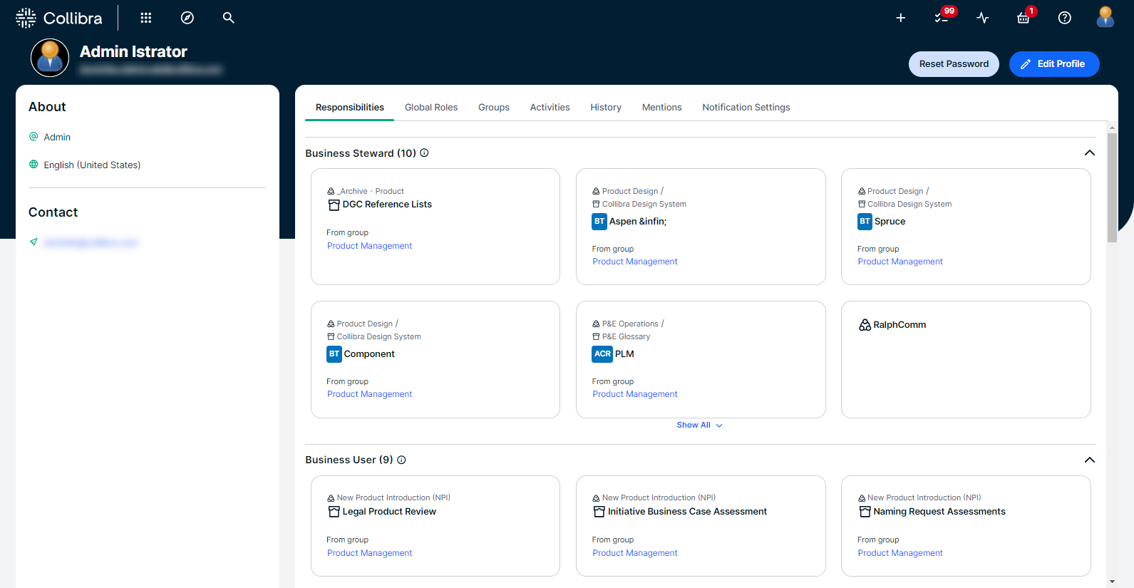1134x588 pixels.
Task: Click info icon beside Business Steward
Action: (x=424, y=153)
